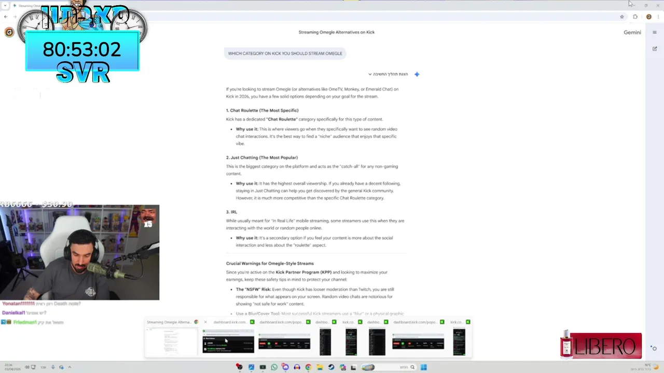Click bullet text Use a Blur/Cover Tool:
This screenshot has height=373, width=664.
[x=258, y=313]
